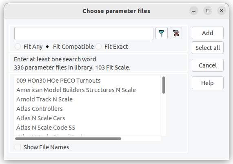This screenshot has width=233, height=164.
Task: Click the Add button
Action: pyautogui.click(x=208, y=33)
